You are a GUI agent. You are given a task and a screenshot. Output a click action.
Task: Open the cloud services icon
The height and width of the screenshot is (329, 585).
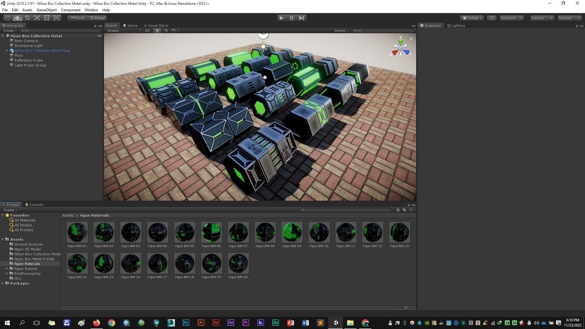tap(491, 18)
